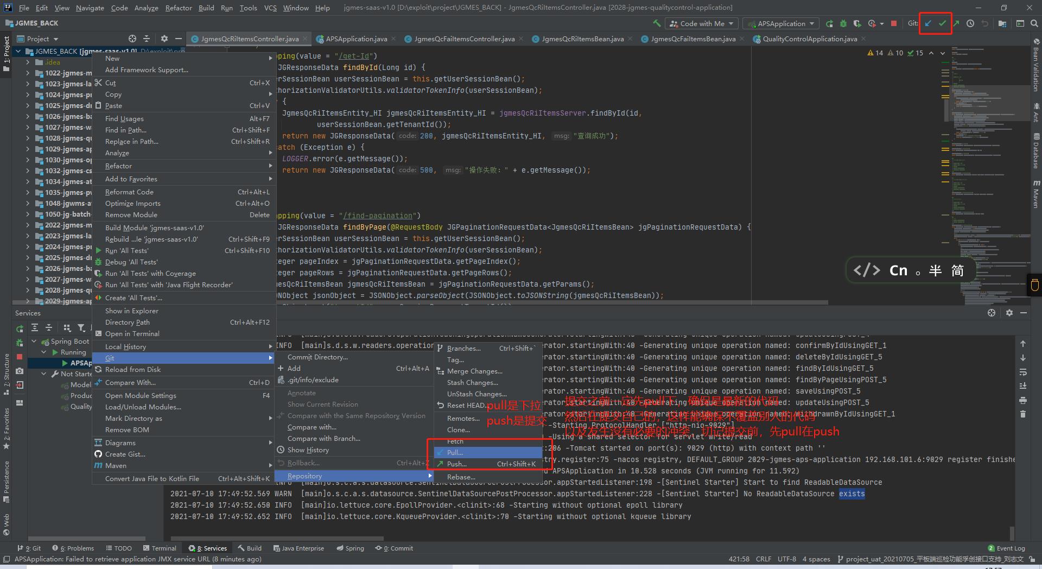Image resolution: width=1042 pixels, height=569 pixels.
Task: Clear the console with the trash icon
Action: click(1023, 414)
